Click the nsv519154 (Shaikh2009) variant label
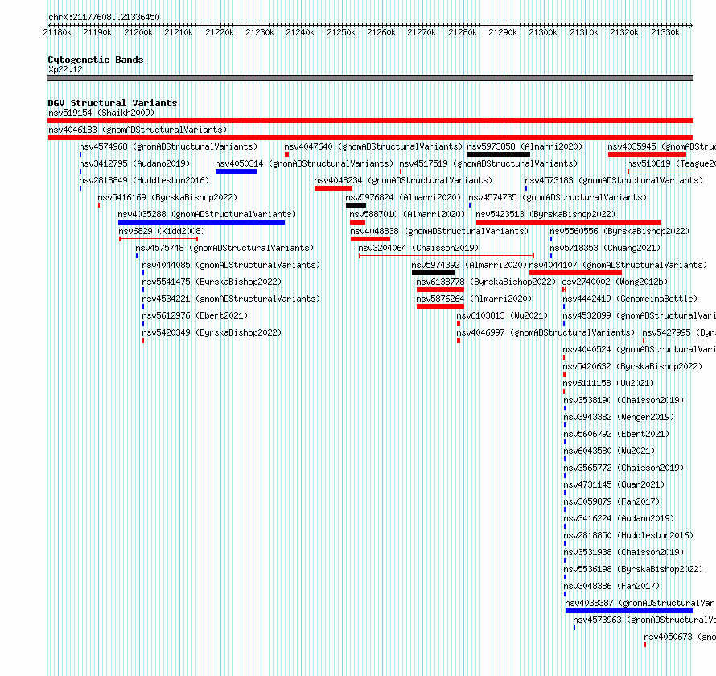The image size is (716, 676). [x=101, y=113]
